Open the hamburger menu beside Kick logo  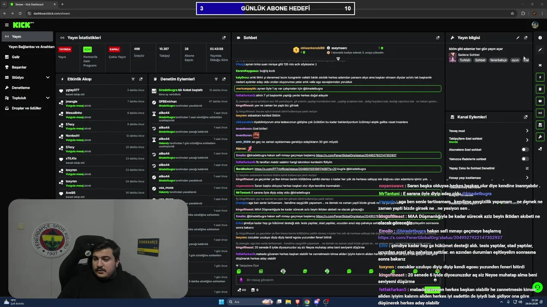tap(7, 25)
